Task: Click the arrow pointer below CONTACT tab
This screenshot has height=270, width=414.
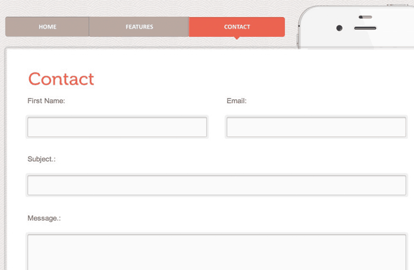Action: [x=237, y=38]
